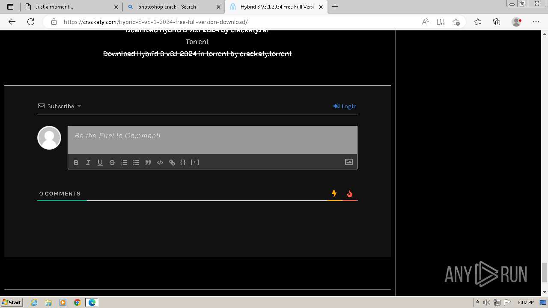Expand the Subscribe dropdown

coord(60,106)
